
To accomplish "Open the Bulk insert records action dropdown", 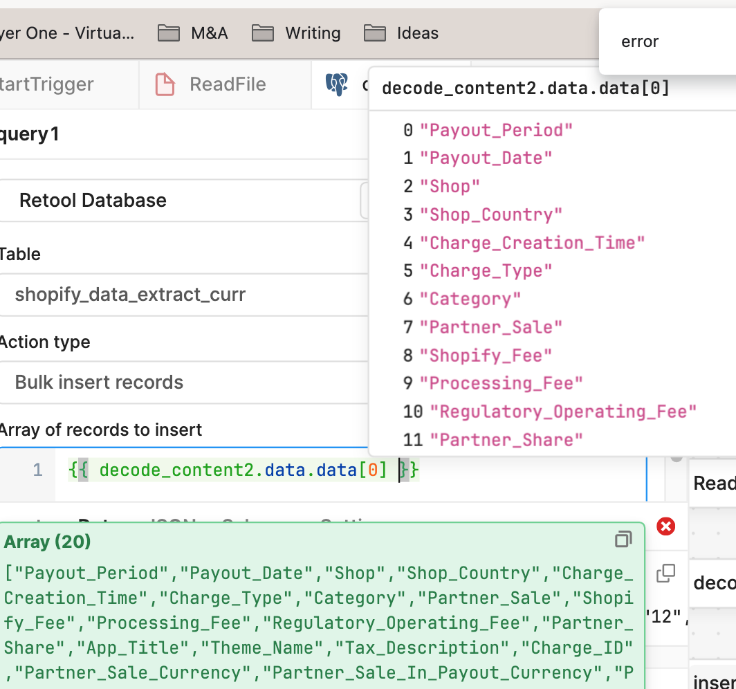I will coord(184,383).
